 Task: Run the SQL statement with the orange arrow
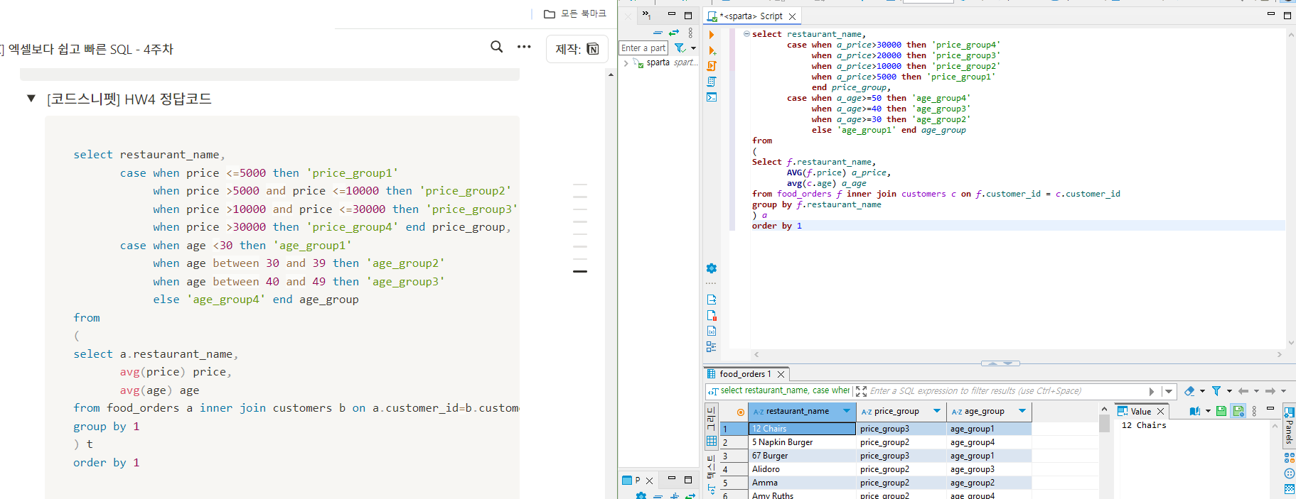(711, 35)
